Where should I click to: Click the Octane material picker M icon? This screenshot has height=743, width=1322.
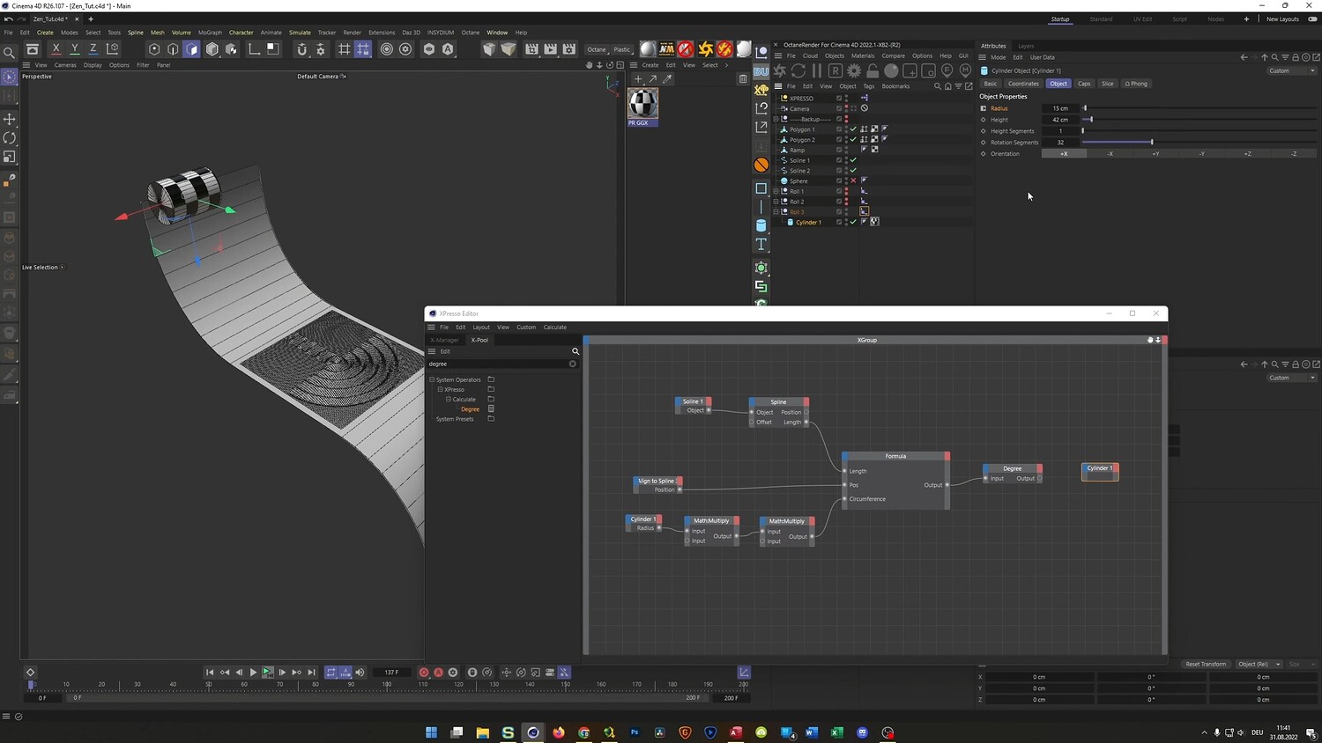965,70
